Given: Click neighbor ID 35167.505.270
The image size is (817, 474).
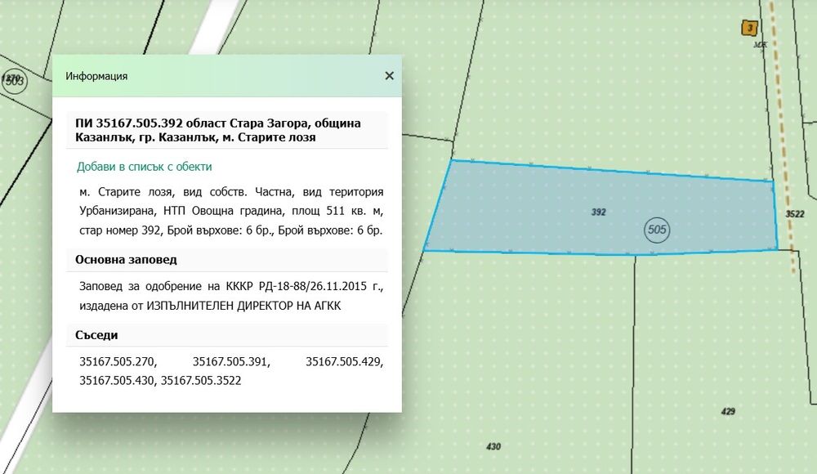Looking at the screenshot, I should coord(118,361).
